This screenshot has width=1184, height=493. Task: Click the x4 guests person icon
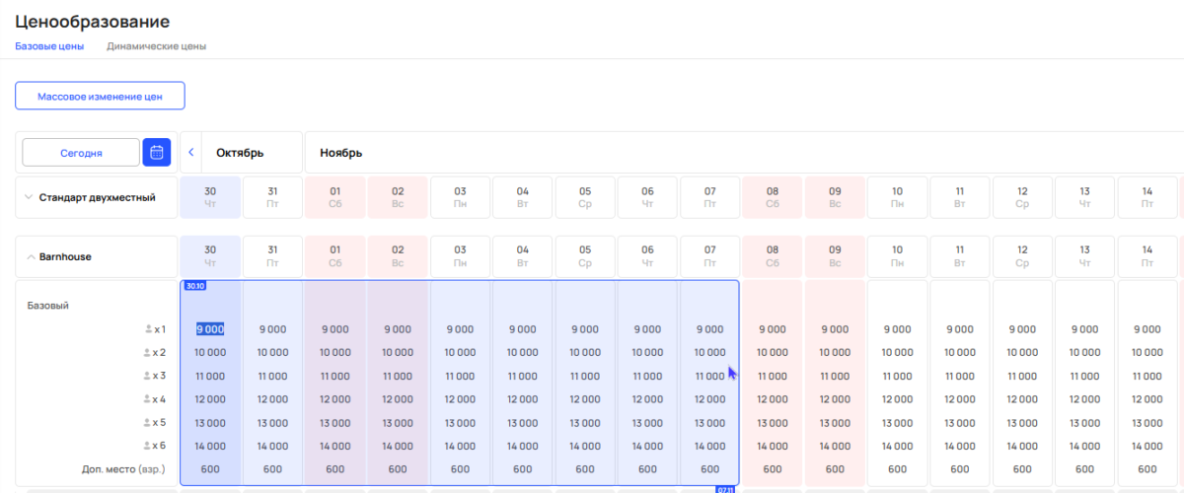pos(148,399)
